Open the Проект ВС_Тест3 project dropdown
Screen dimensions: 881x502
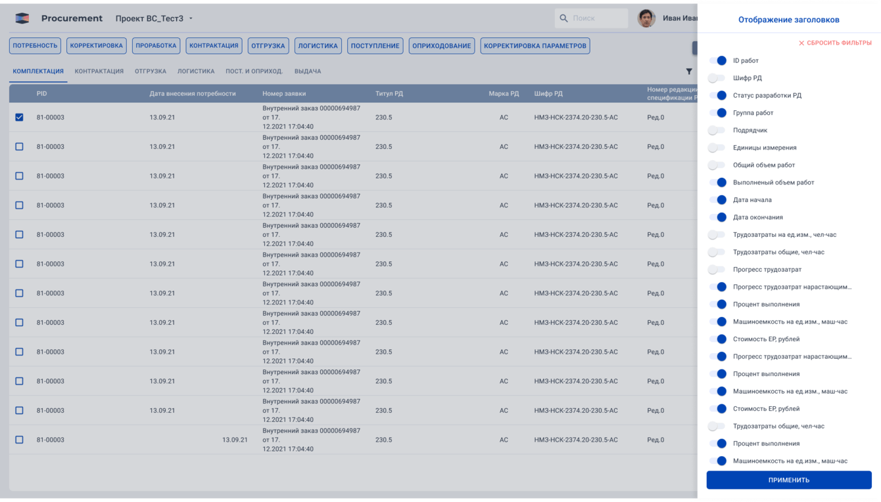click(x=155, y=18)
